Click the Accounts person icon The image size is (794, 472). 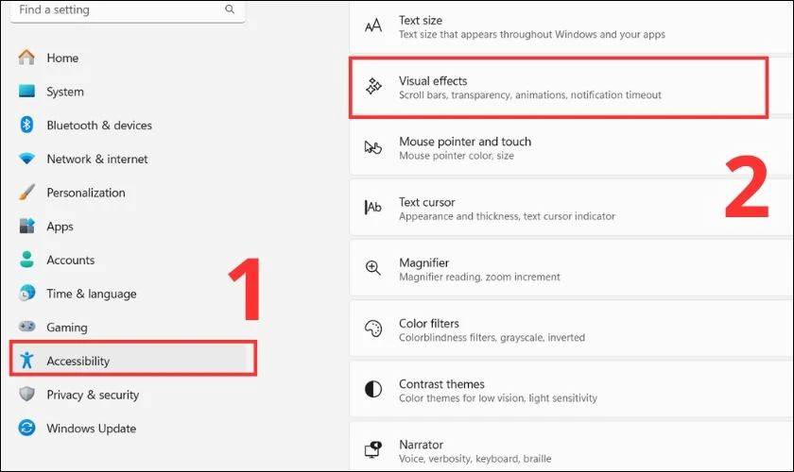[26, 260]
